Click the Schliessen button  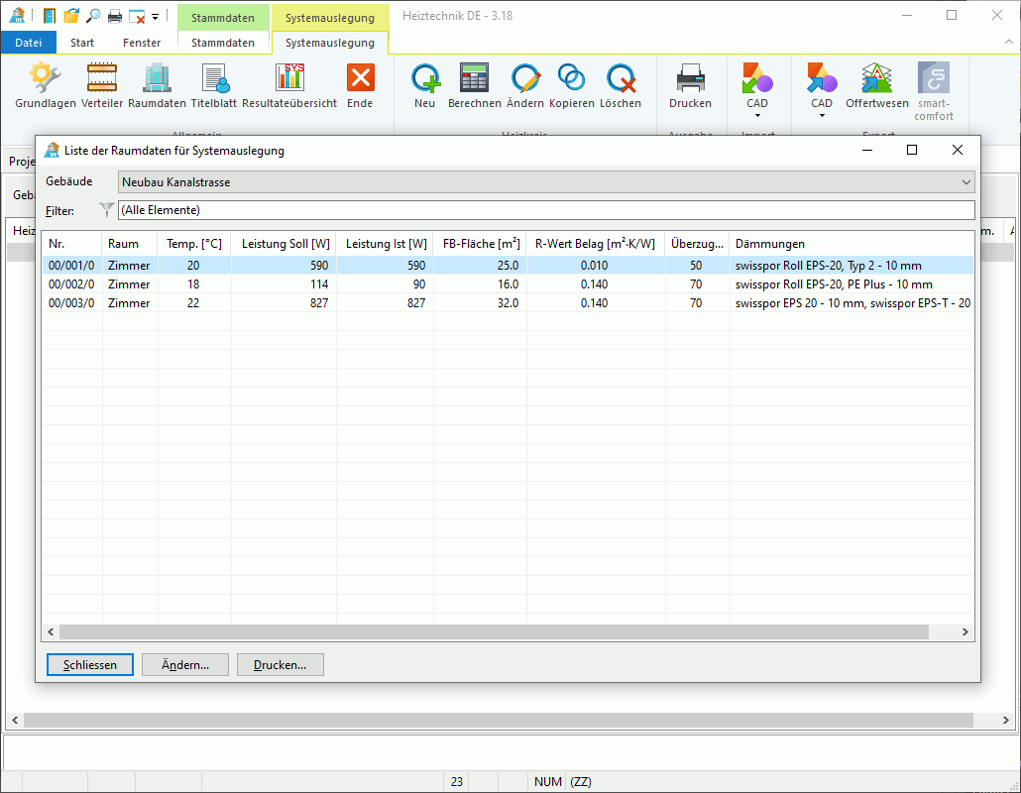tap(90, 665)
